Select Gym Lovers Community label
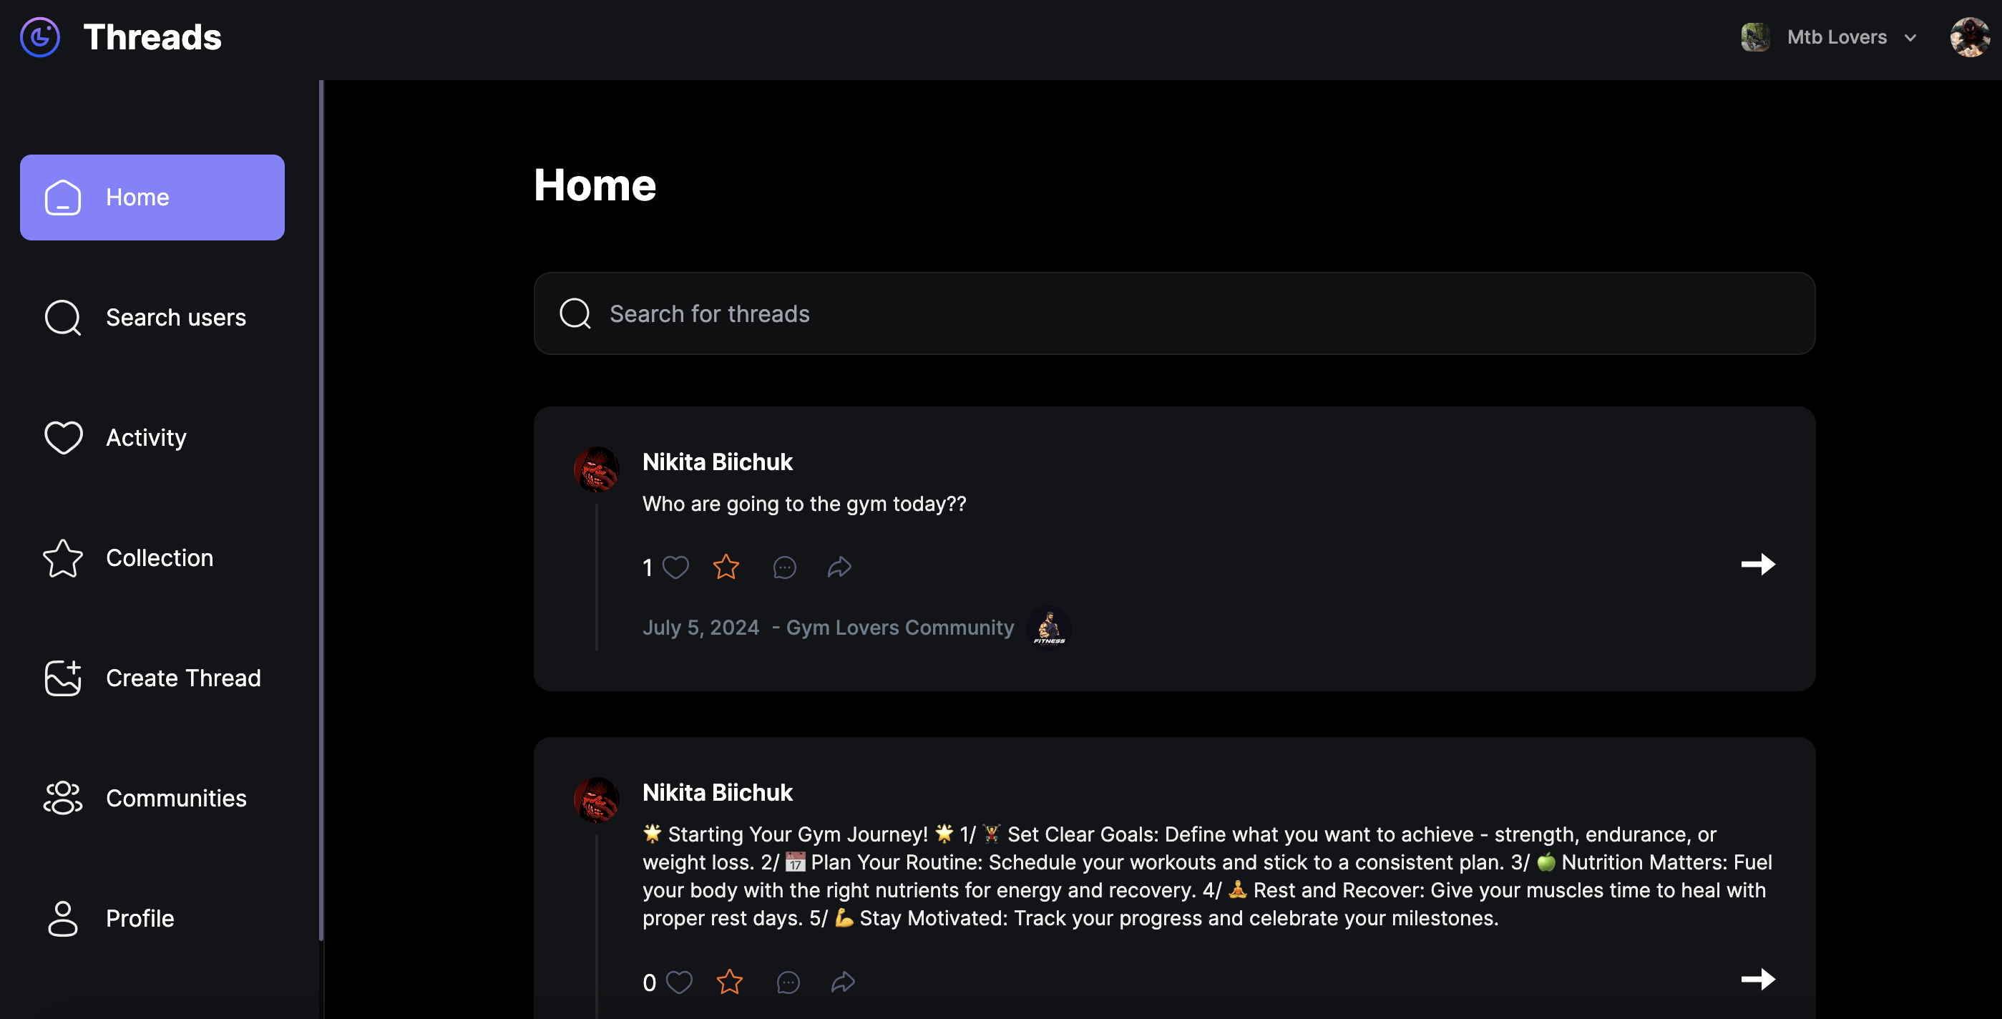Screen dimensions: 2002x1019 (899, 628)
